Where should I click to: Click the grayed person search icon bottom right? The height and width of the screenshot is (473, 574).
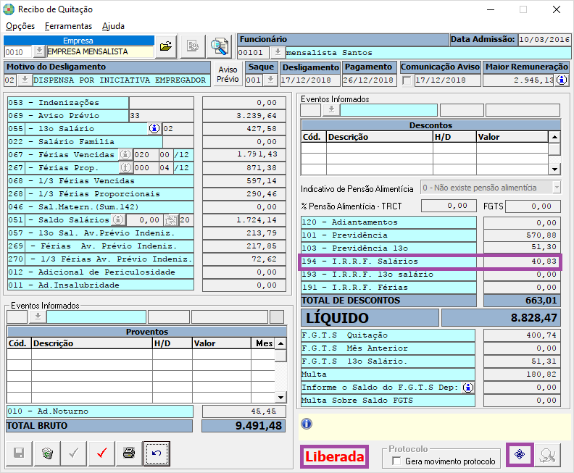(547, 455)
